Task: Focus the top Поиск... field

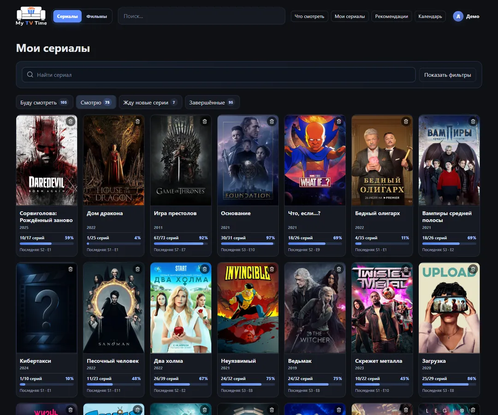Action: pos(202,16)
